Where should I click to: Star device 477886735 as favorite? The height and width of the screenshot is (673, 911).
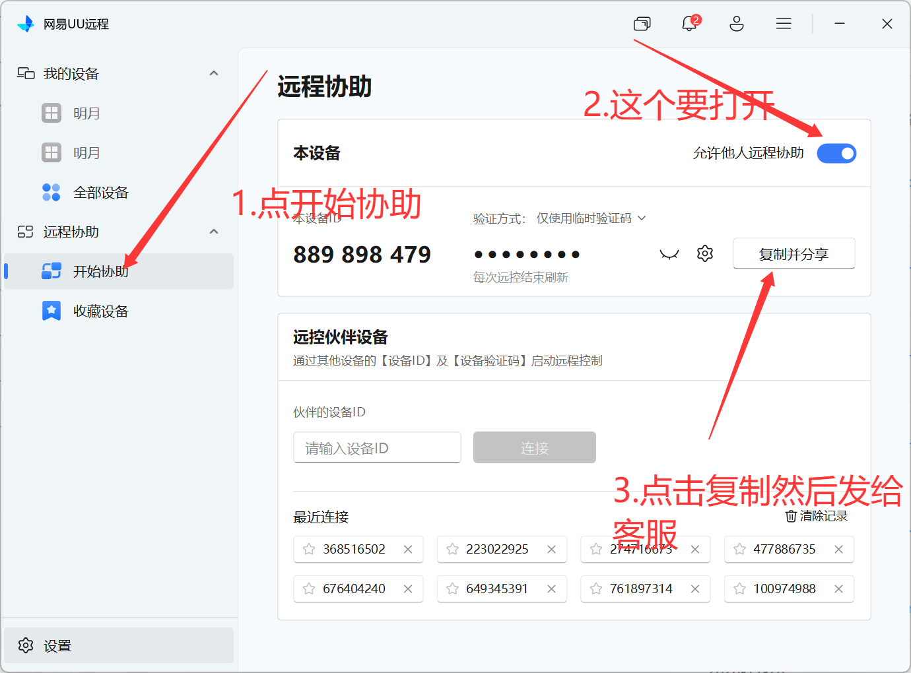tap(739, 549)
